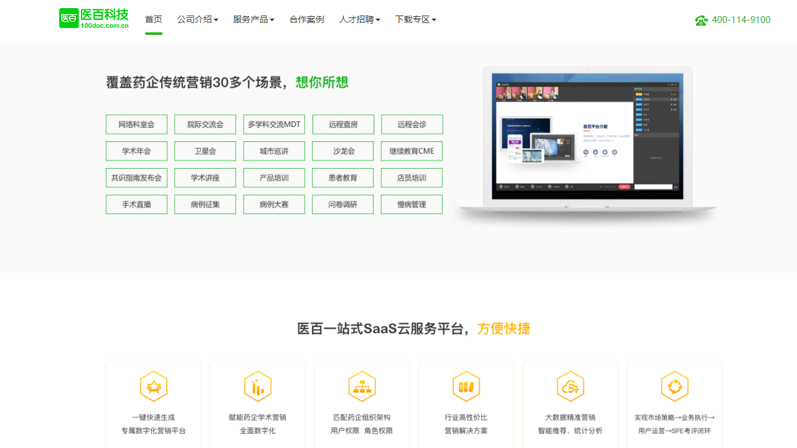The image size is (797, 448).
Task: Click the 医百科技 logo icon
Action: point(68,18)
